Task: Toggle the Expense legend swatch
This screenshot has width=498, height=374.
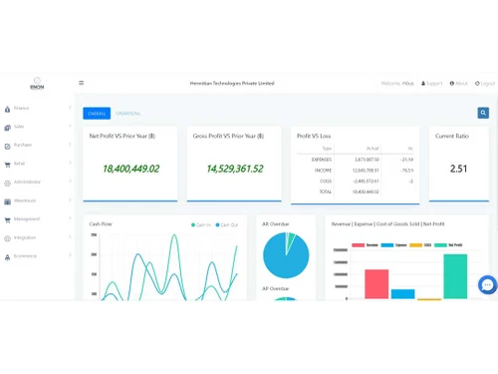Action: click(x=387, y=245)
